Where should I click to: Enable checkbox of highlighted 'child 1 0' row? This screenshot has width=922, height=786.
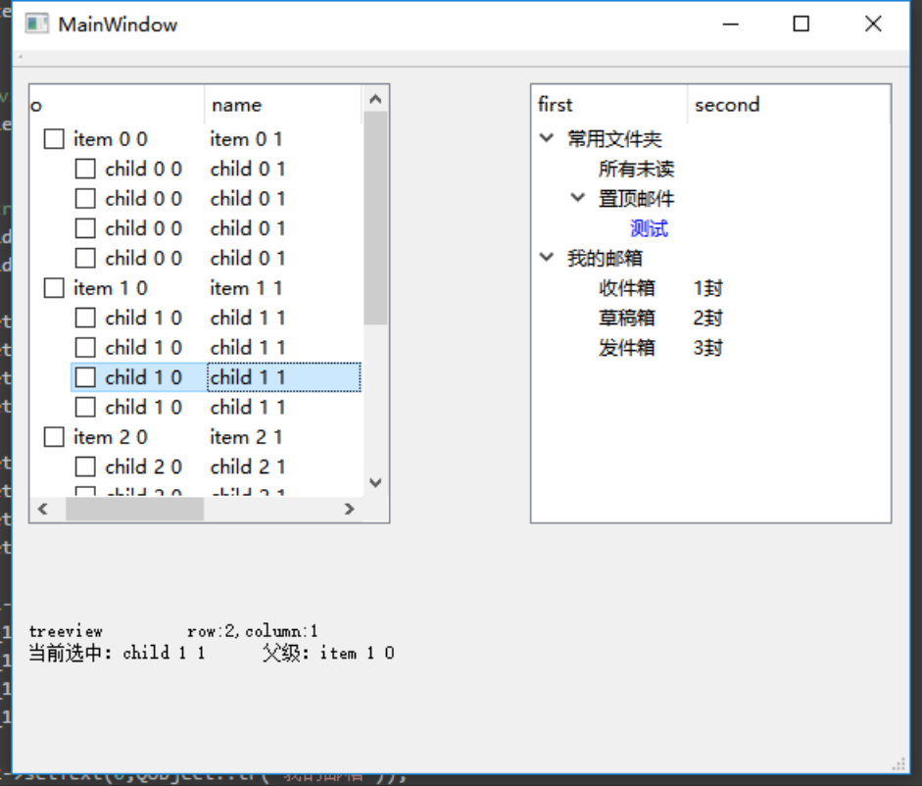(86, 377)
